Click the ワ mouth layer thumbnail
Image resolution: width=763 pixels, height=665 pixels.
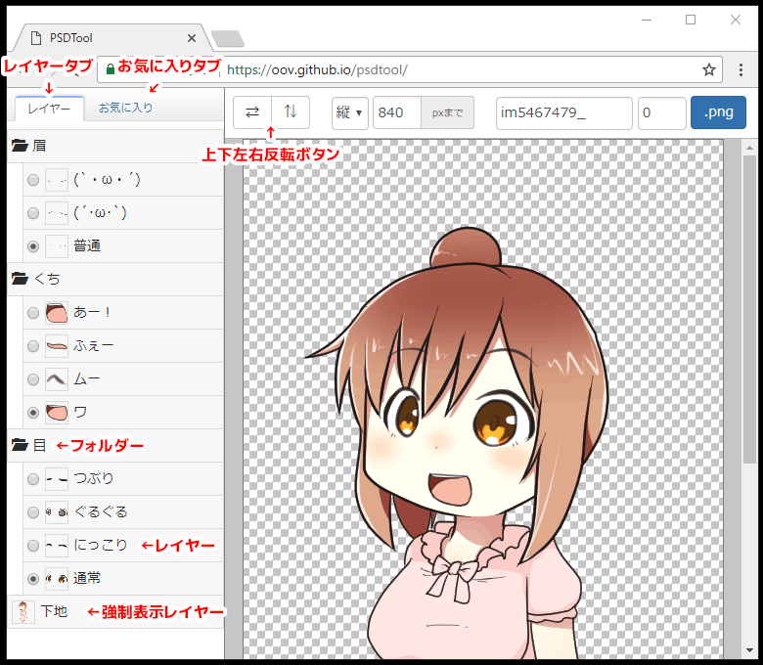(57, 412)
